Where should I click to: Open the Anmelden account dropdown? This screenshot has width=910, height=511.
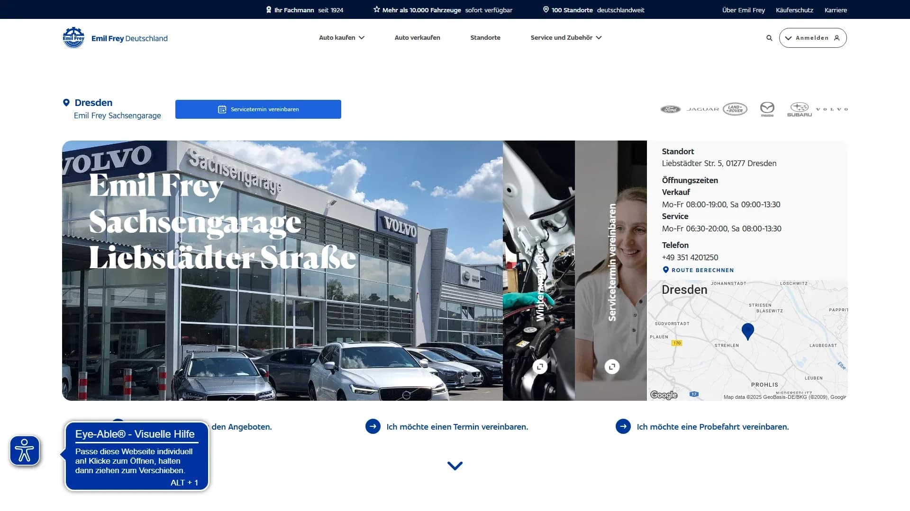pos(812,38)
